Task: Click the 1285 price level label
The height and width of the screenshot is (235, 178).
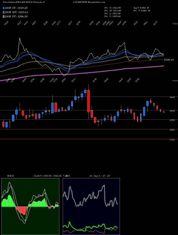Action: 172,120
